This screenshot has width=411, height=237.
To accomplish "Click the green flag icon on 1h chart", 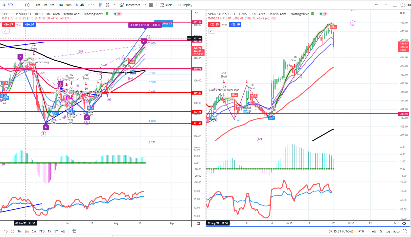I will pyautogui.click(x=313, y=14).
